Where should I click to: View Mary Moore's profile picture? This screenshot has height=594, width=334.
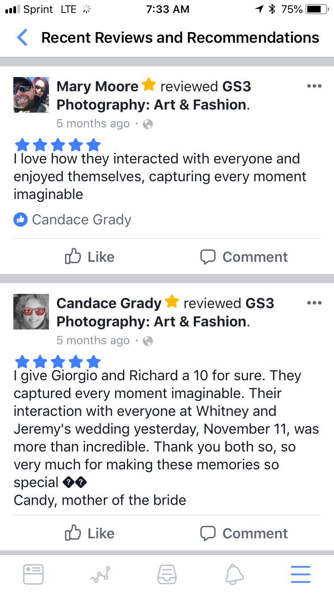31,95
